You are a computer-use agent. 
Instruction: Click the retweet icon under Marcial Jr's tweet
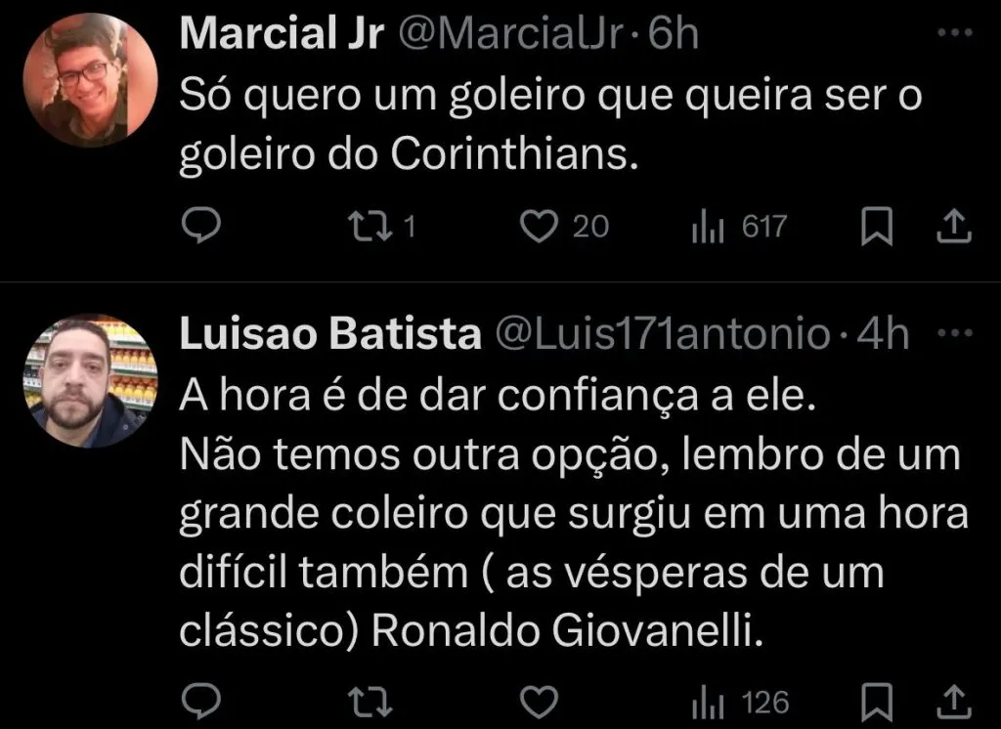[371, 225]
